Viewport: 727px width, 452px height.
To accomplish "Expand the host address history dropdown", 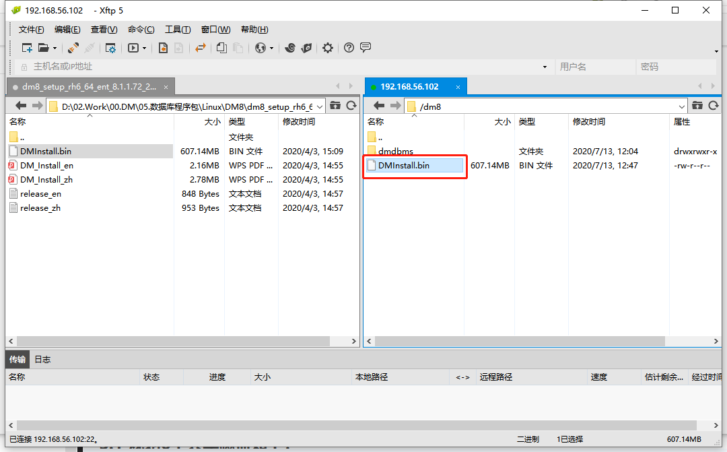I will 545,67.
